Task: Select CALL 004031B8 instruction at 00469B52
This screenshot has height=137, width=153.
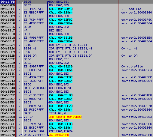Action: point(61,95)
